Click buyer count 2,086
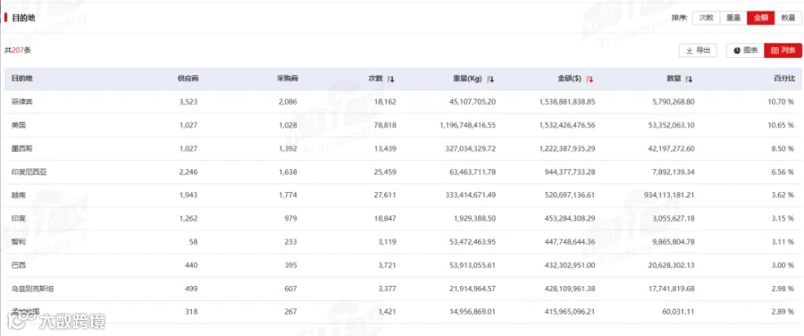 288,102
